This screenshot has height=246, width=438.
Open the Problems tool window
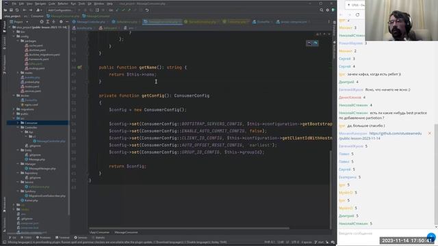click(x=43, y=238)
